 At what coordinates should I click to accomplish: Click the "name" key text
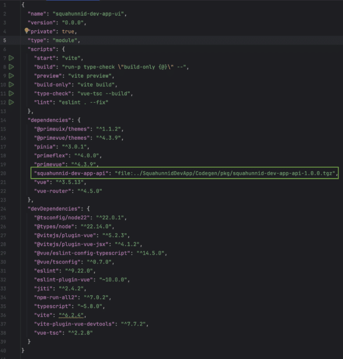pyautogui.click(x=37, y=14)
